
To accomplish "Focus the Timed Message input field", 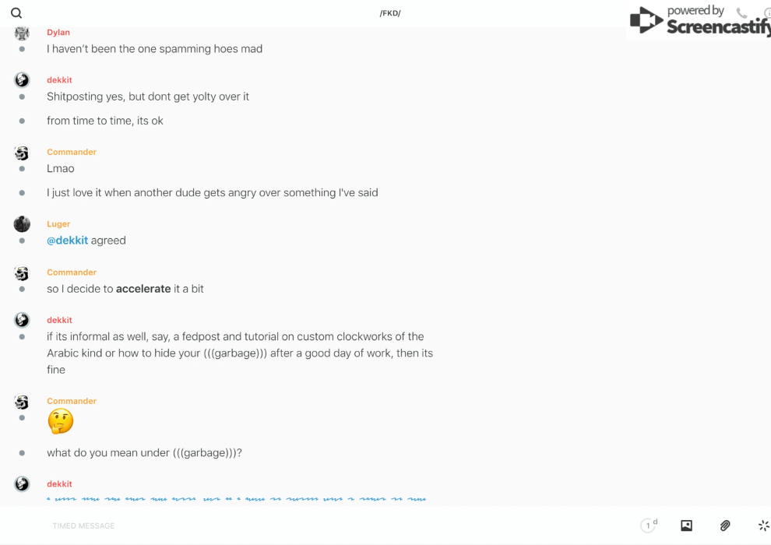I will (312, 526).
